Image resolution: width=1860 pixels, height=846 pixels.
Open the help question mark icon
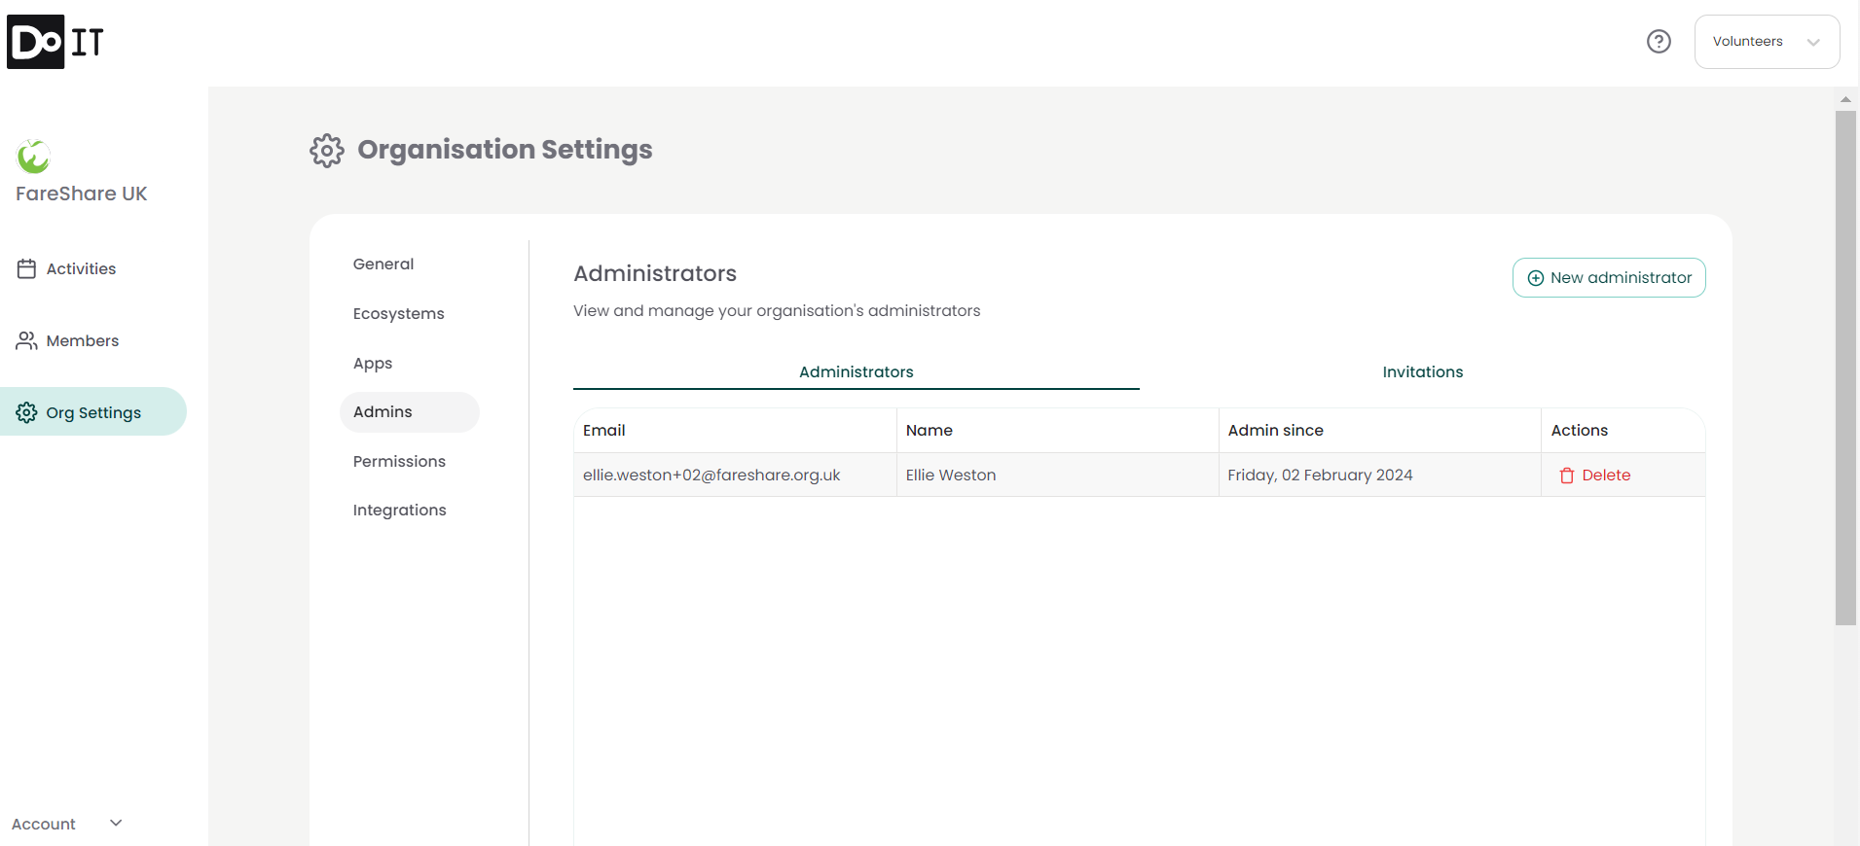click(1659, 42)
